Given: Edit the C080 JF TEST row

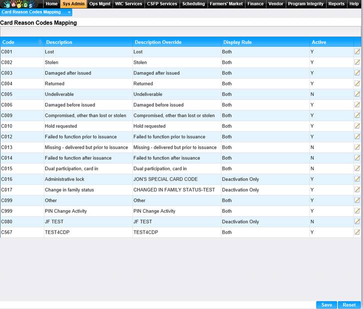Looking at the screenshot, I should coord(357,222).
